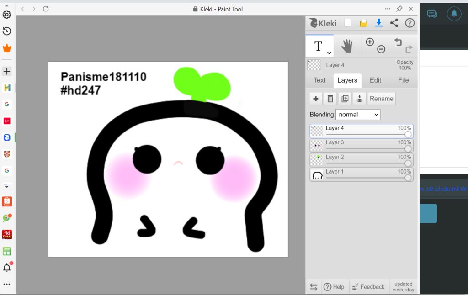This screenshot has width=468, height=295.
Task: Open browsing history in the sidebar
Action: (7, 31)
